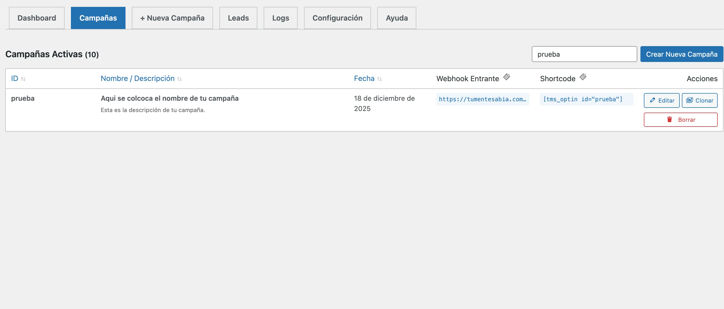
Task: Go to the + Nueva Campaña tab
Action: tap(172, 18)
